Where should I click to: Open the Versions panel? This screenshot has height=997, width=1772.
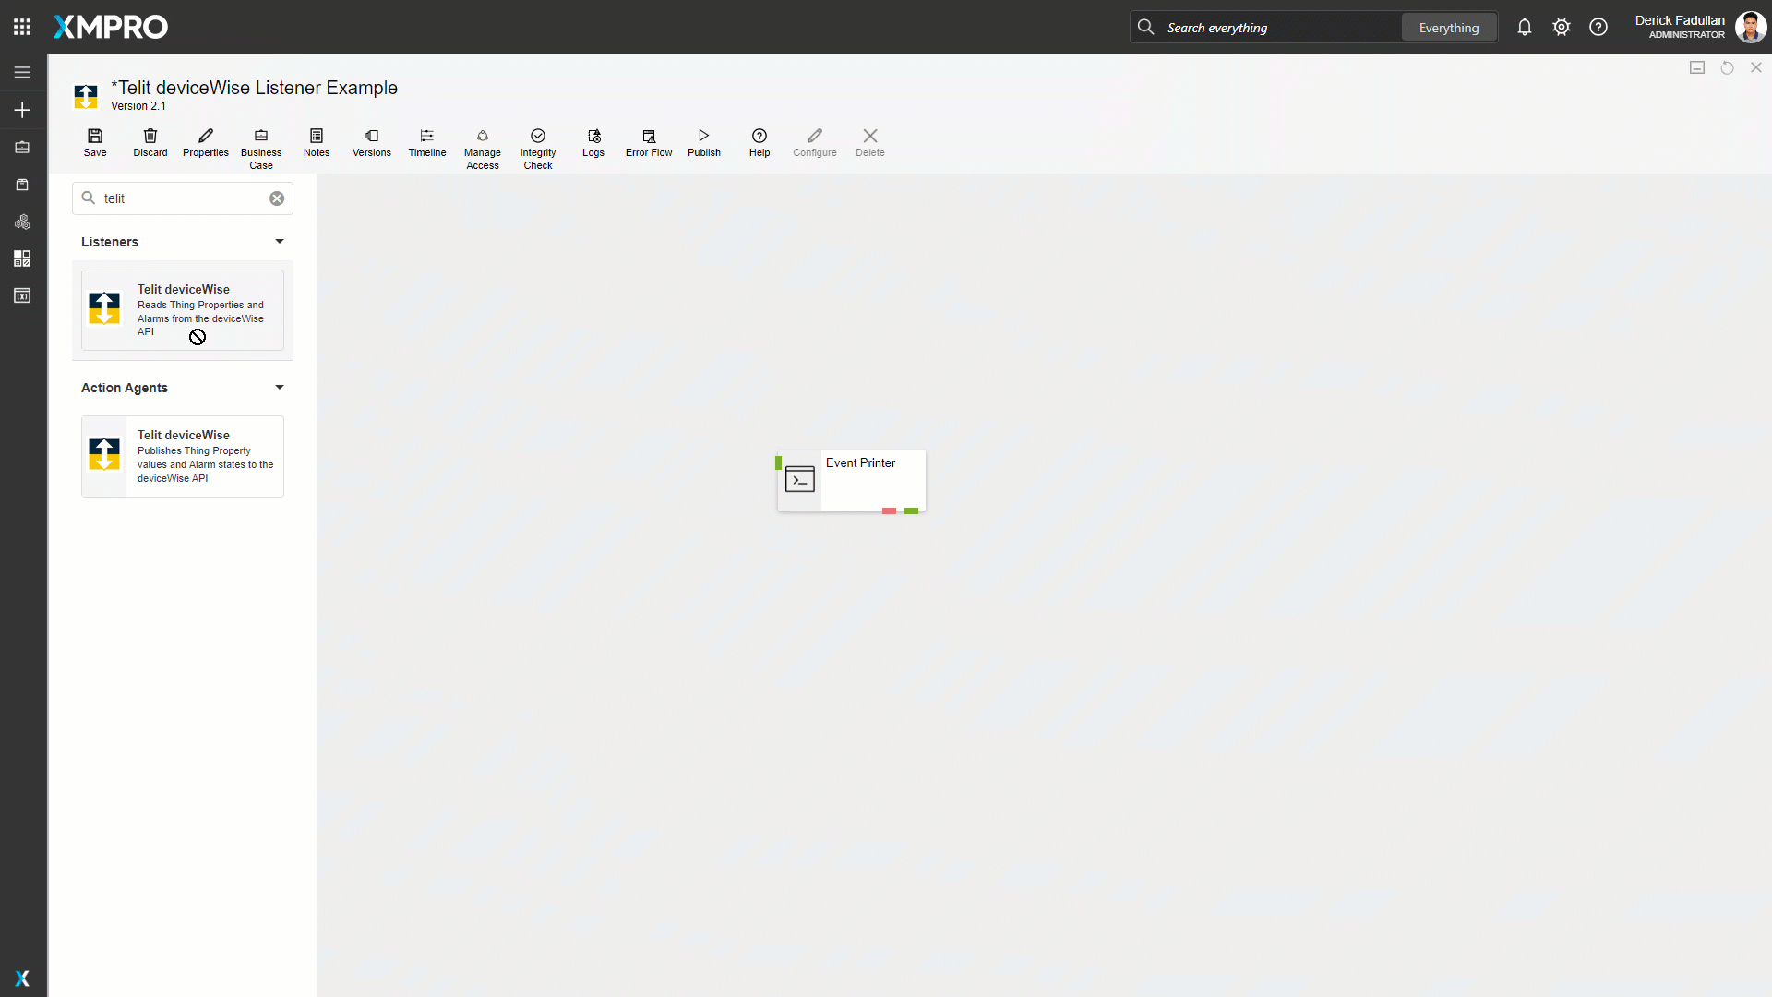point(371,142)
